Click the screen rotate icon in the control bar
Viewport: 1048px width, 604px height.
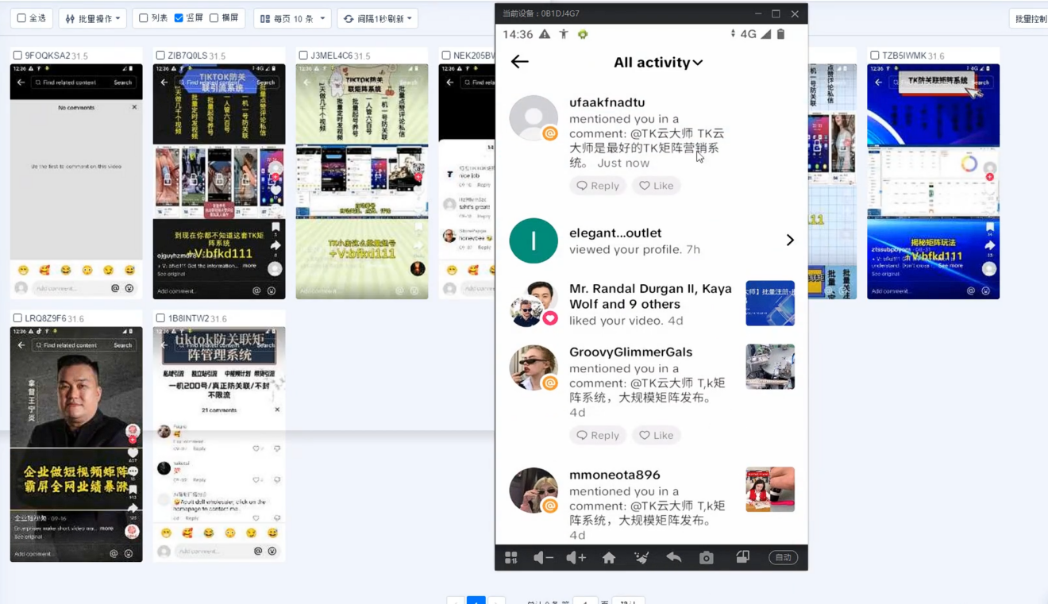pyautogui.click(x=742, y=557)
